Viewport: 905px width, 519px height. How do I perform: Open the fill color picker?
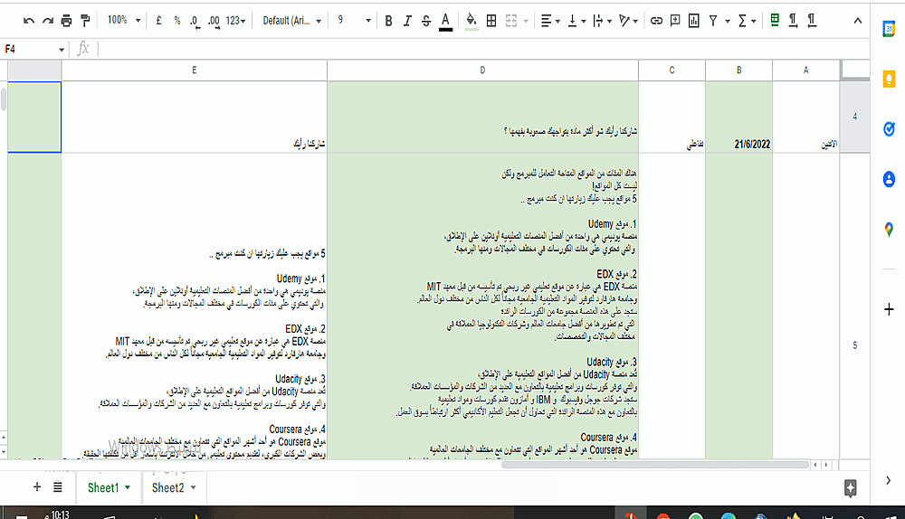[471, 22]
